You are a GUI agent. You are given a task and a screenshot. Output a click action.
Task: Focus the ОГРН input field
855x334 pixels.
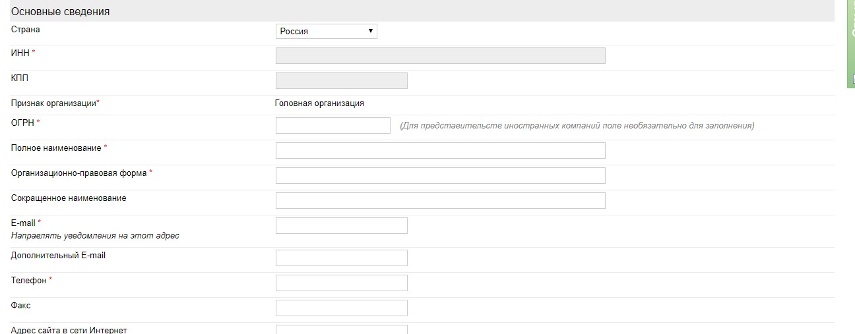point(332,125)
